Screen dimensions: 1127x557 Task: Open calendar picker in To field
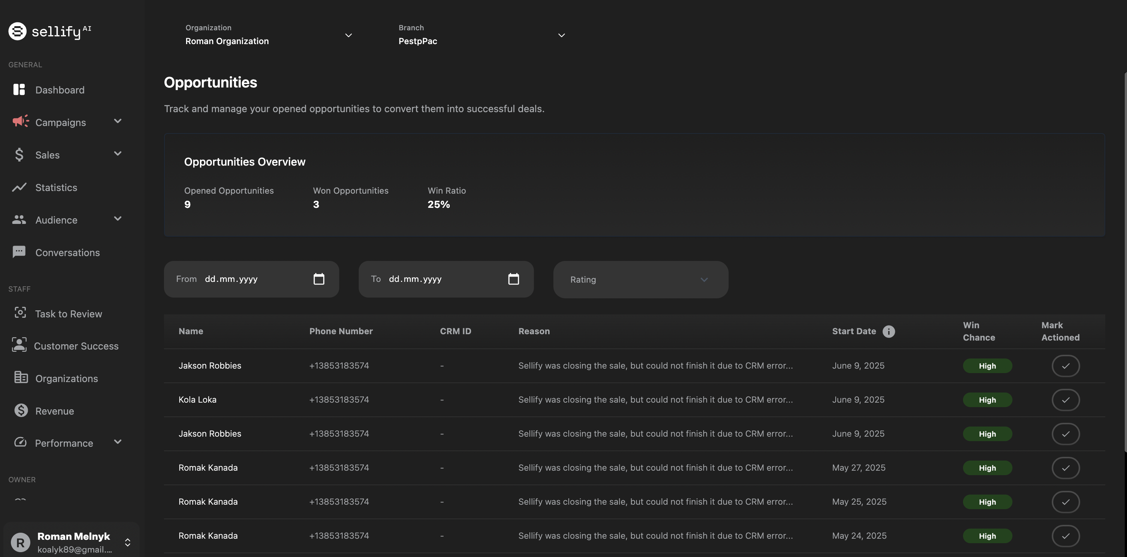(x=513, y=279)
